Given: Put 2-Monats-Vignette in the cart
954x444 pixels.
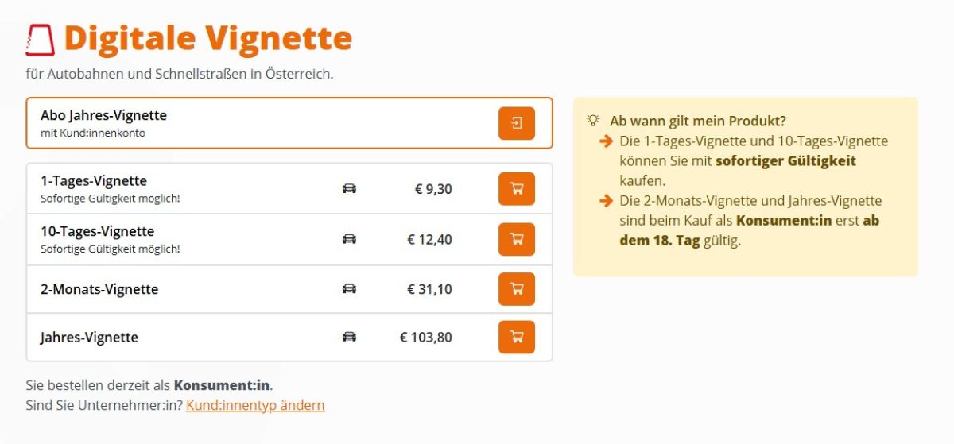Looking at the screenshot, I should pyautogui.click(x=516, y=289).
